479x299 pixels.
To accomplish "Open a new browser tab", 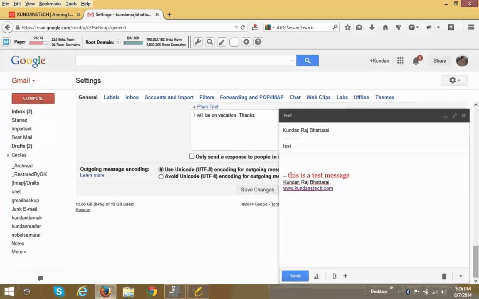I will pos(170,15).
